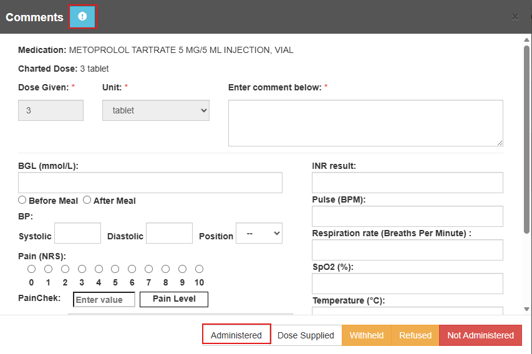
Task: Click the Administered button
Action: click(236, 335)
